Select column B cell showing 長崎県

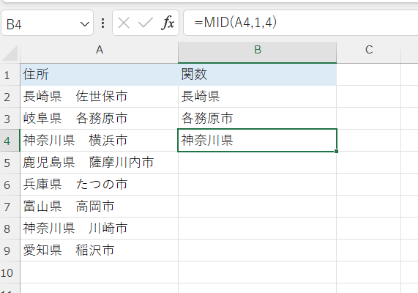tap(258, 97)
